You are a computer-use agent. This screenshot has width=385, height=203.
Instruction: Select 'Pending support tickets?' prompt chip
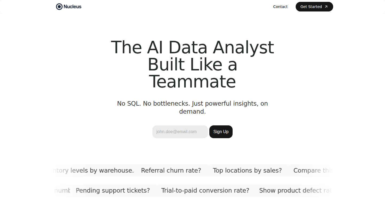pyautogui.click(x=113, y=190)
